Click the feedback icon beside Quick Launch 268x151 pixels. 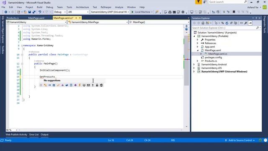tap(205, 2)
